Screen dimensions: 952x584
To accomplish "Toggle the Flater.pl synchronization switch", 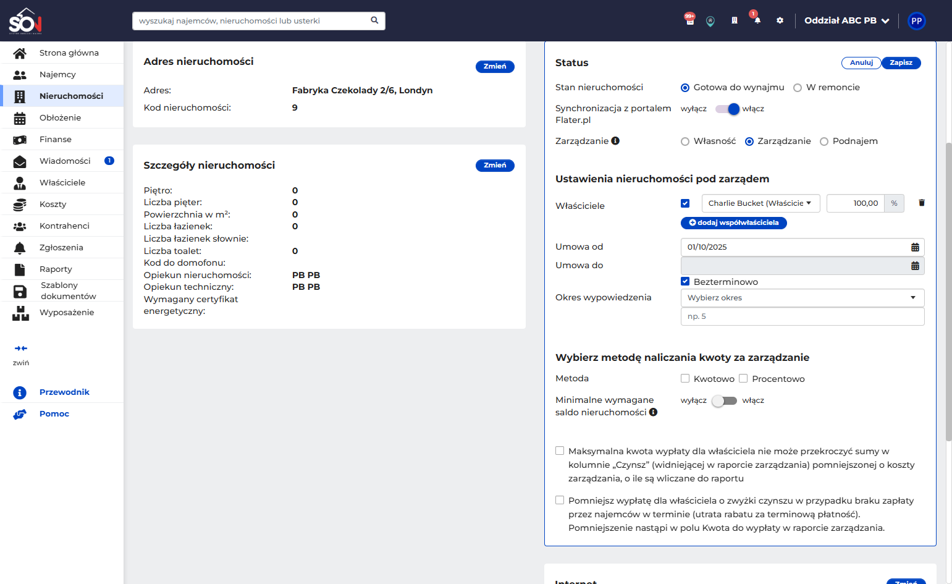I will [727, 109].
